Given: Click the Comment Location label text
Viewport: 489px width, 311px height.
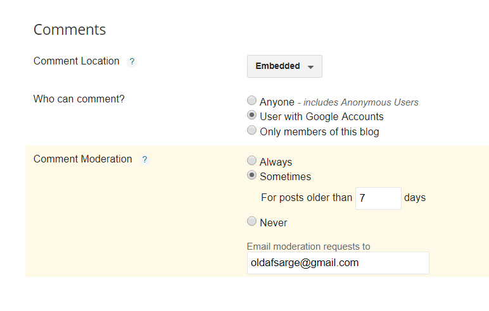Looking at the screenshot, I should (x=76, y=61).
